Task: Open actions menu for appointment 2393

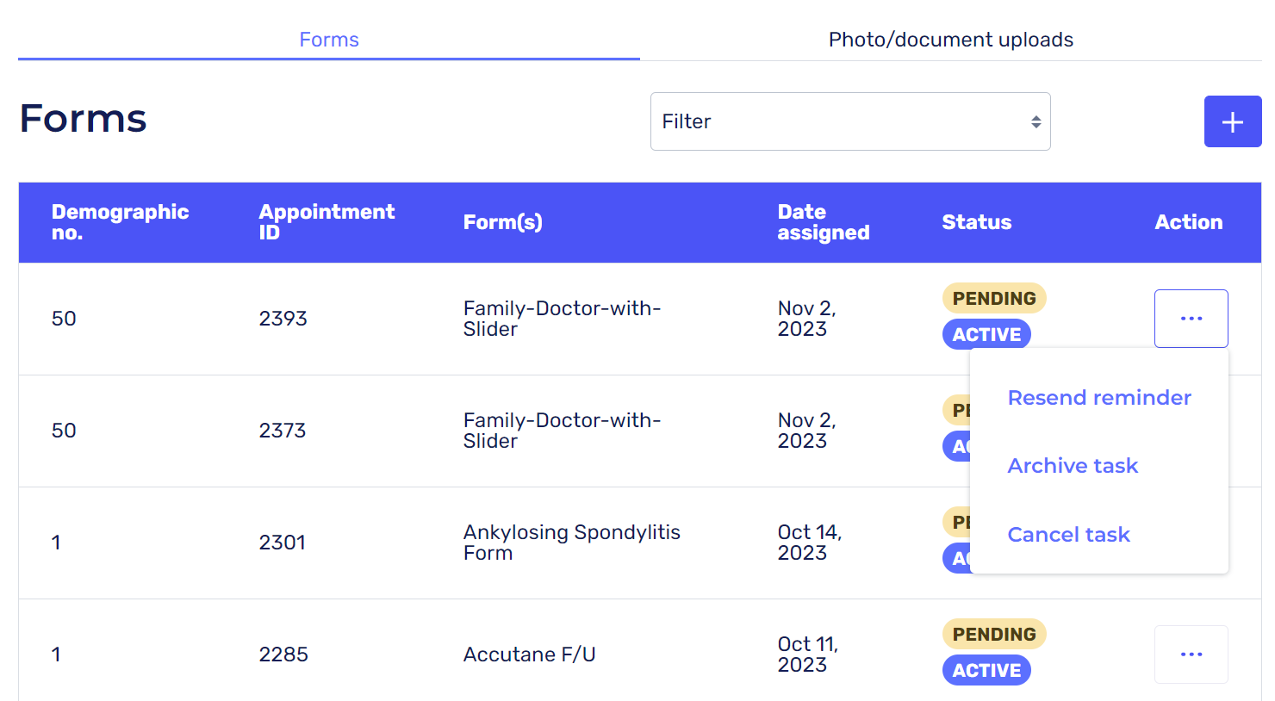Action: [x=1191, y=319]
